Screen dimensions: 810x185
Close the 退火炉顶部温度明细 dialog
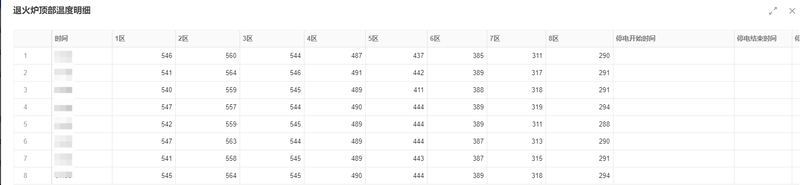coord(792,11)
